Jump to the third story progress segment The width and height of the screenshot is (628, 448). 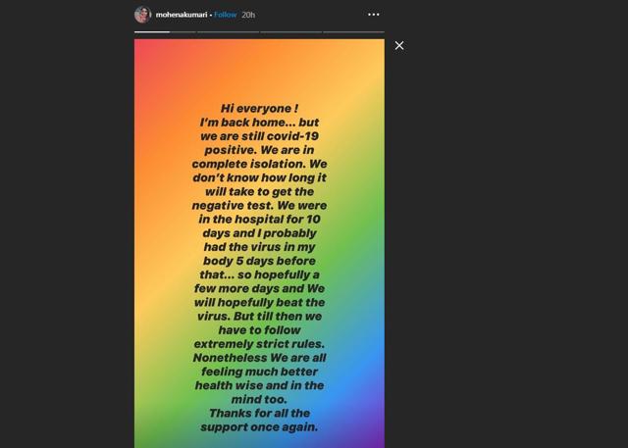[290, 31]
